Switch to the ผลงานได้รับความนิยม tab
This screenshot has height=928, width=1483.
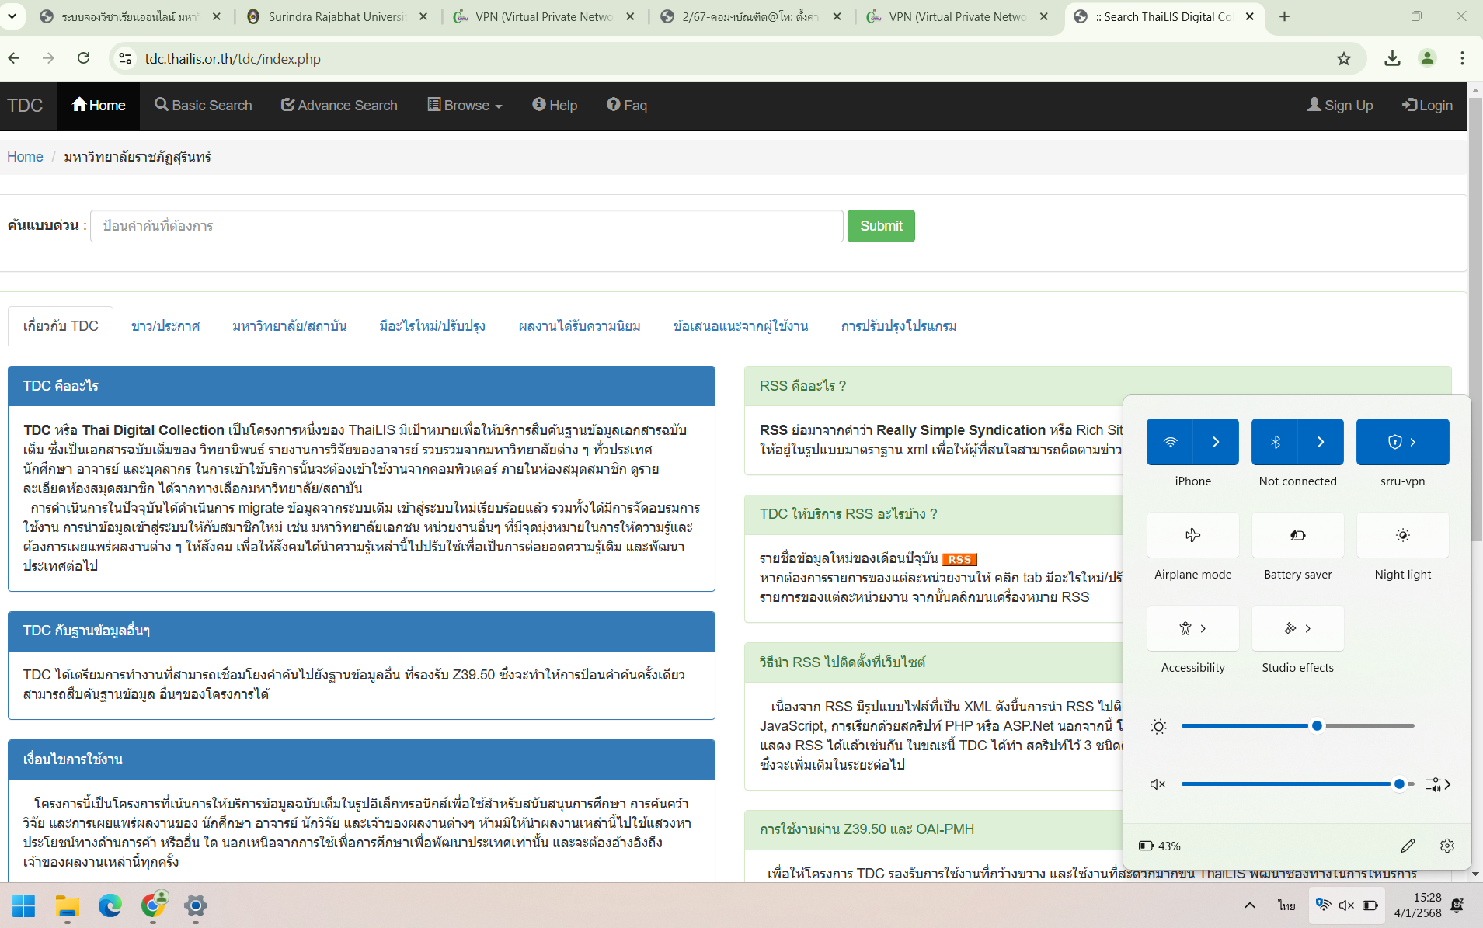(580, 326)
